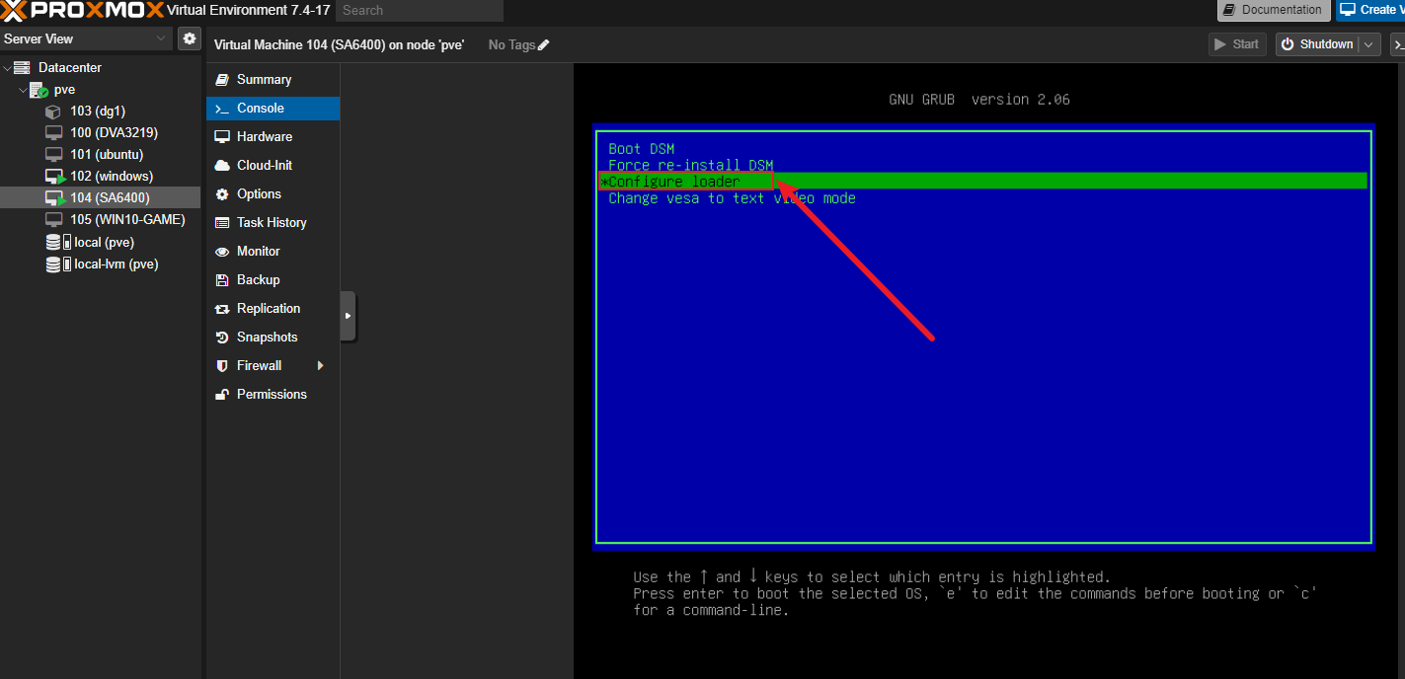1405x679 pixels.
Task: Click the gear icon beside Server View
Action: coord(190,38)
